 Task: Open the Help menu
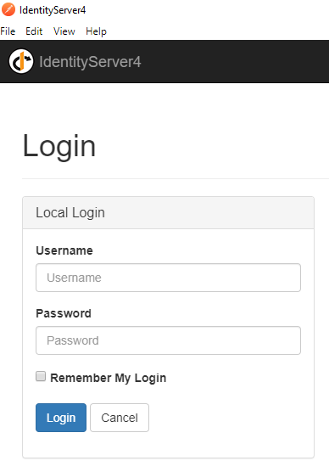(x=96, y=31)
